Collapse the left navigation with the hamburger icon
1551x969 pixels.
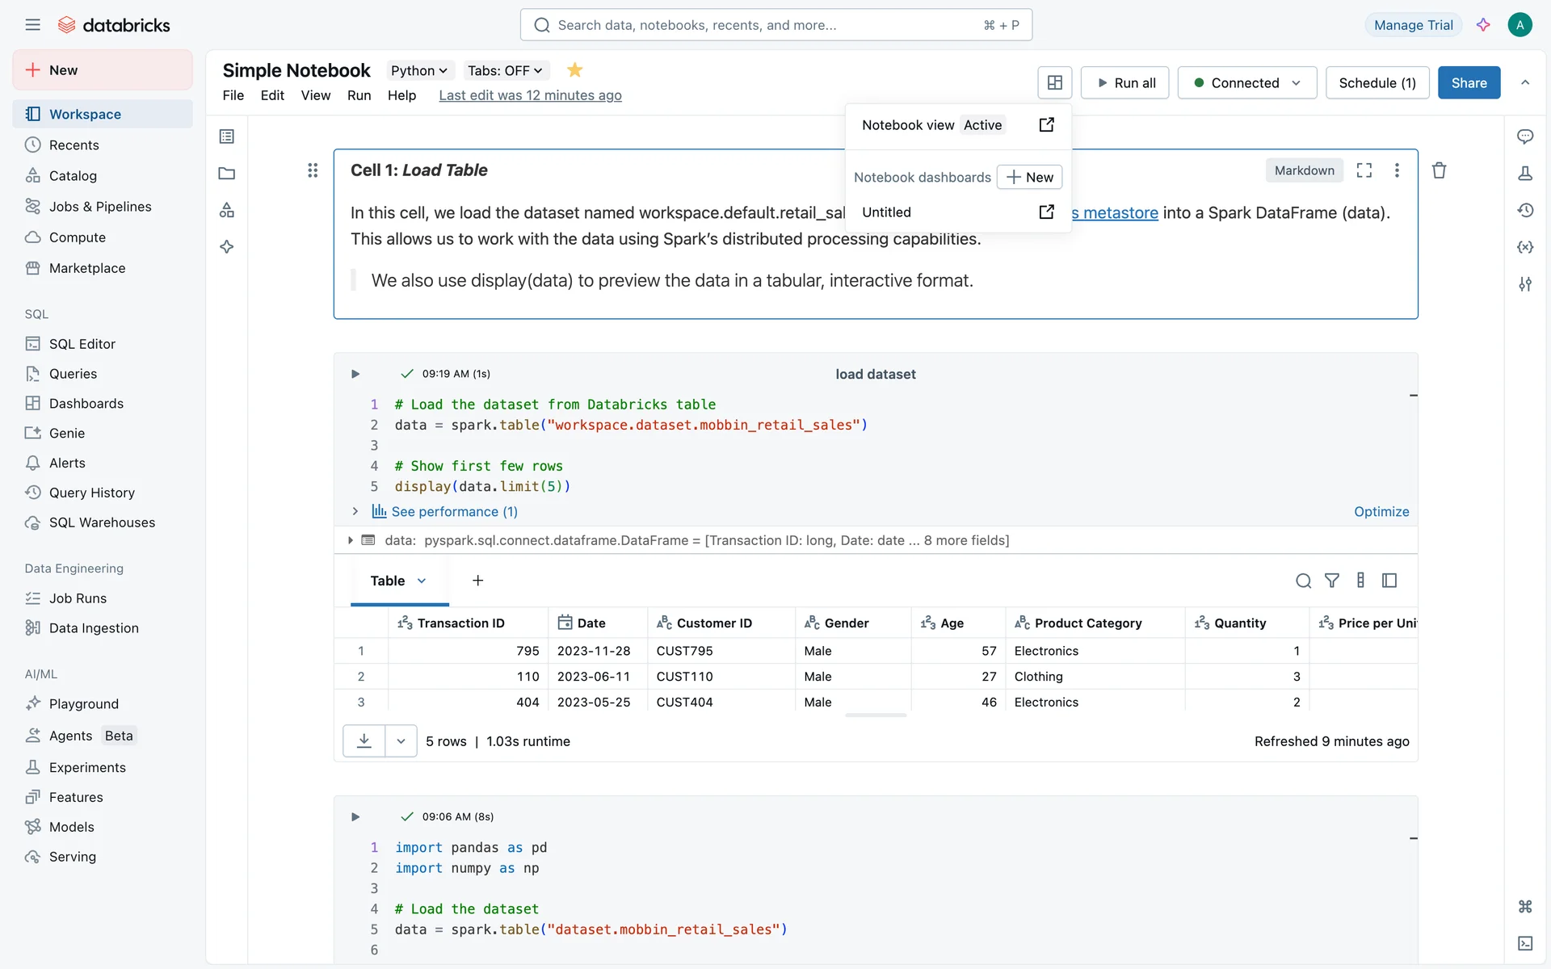point(32,25)
